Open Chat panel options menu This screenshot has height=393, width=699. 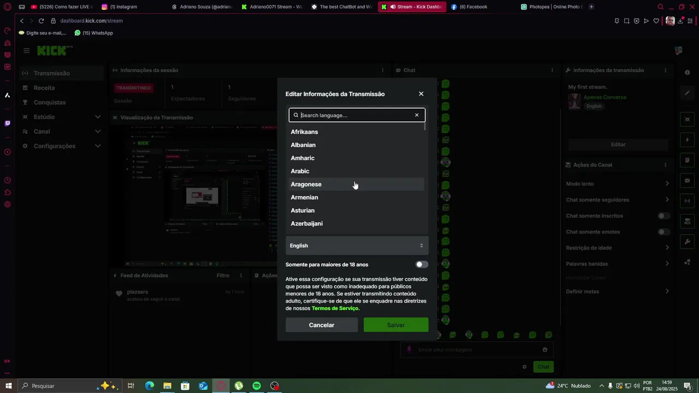552,70
